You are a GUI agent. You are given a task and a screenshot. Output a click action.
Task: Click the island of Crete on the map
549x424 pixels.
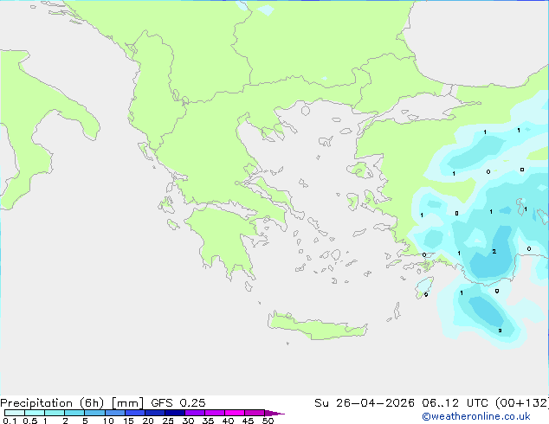(x=318, y=326)
